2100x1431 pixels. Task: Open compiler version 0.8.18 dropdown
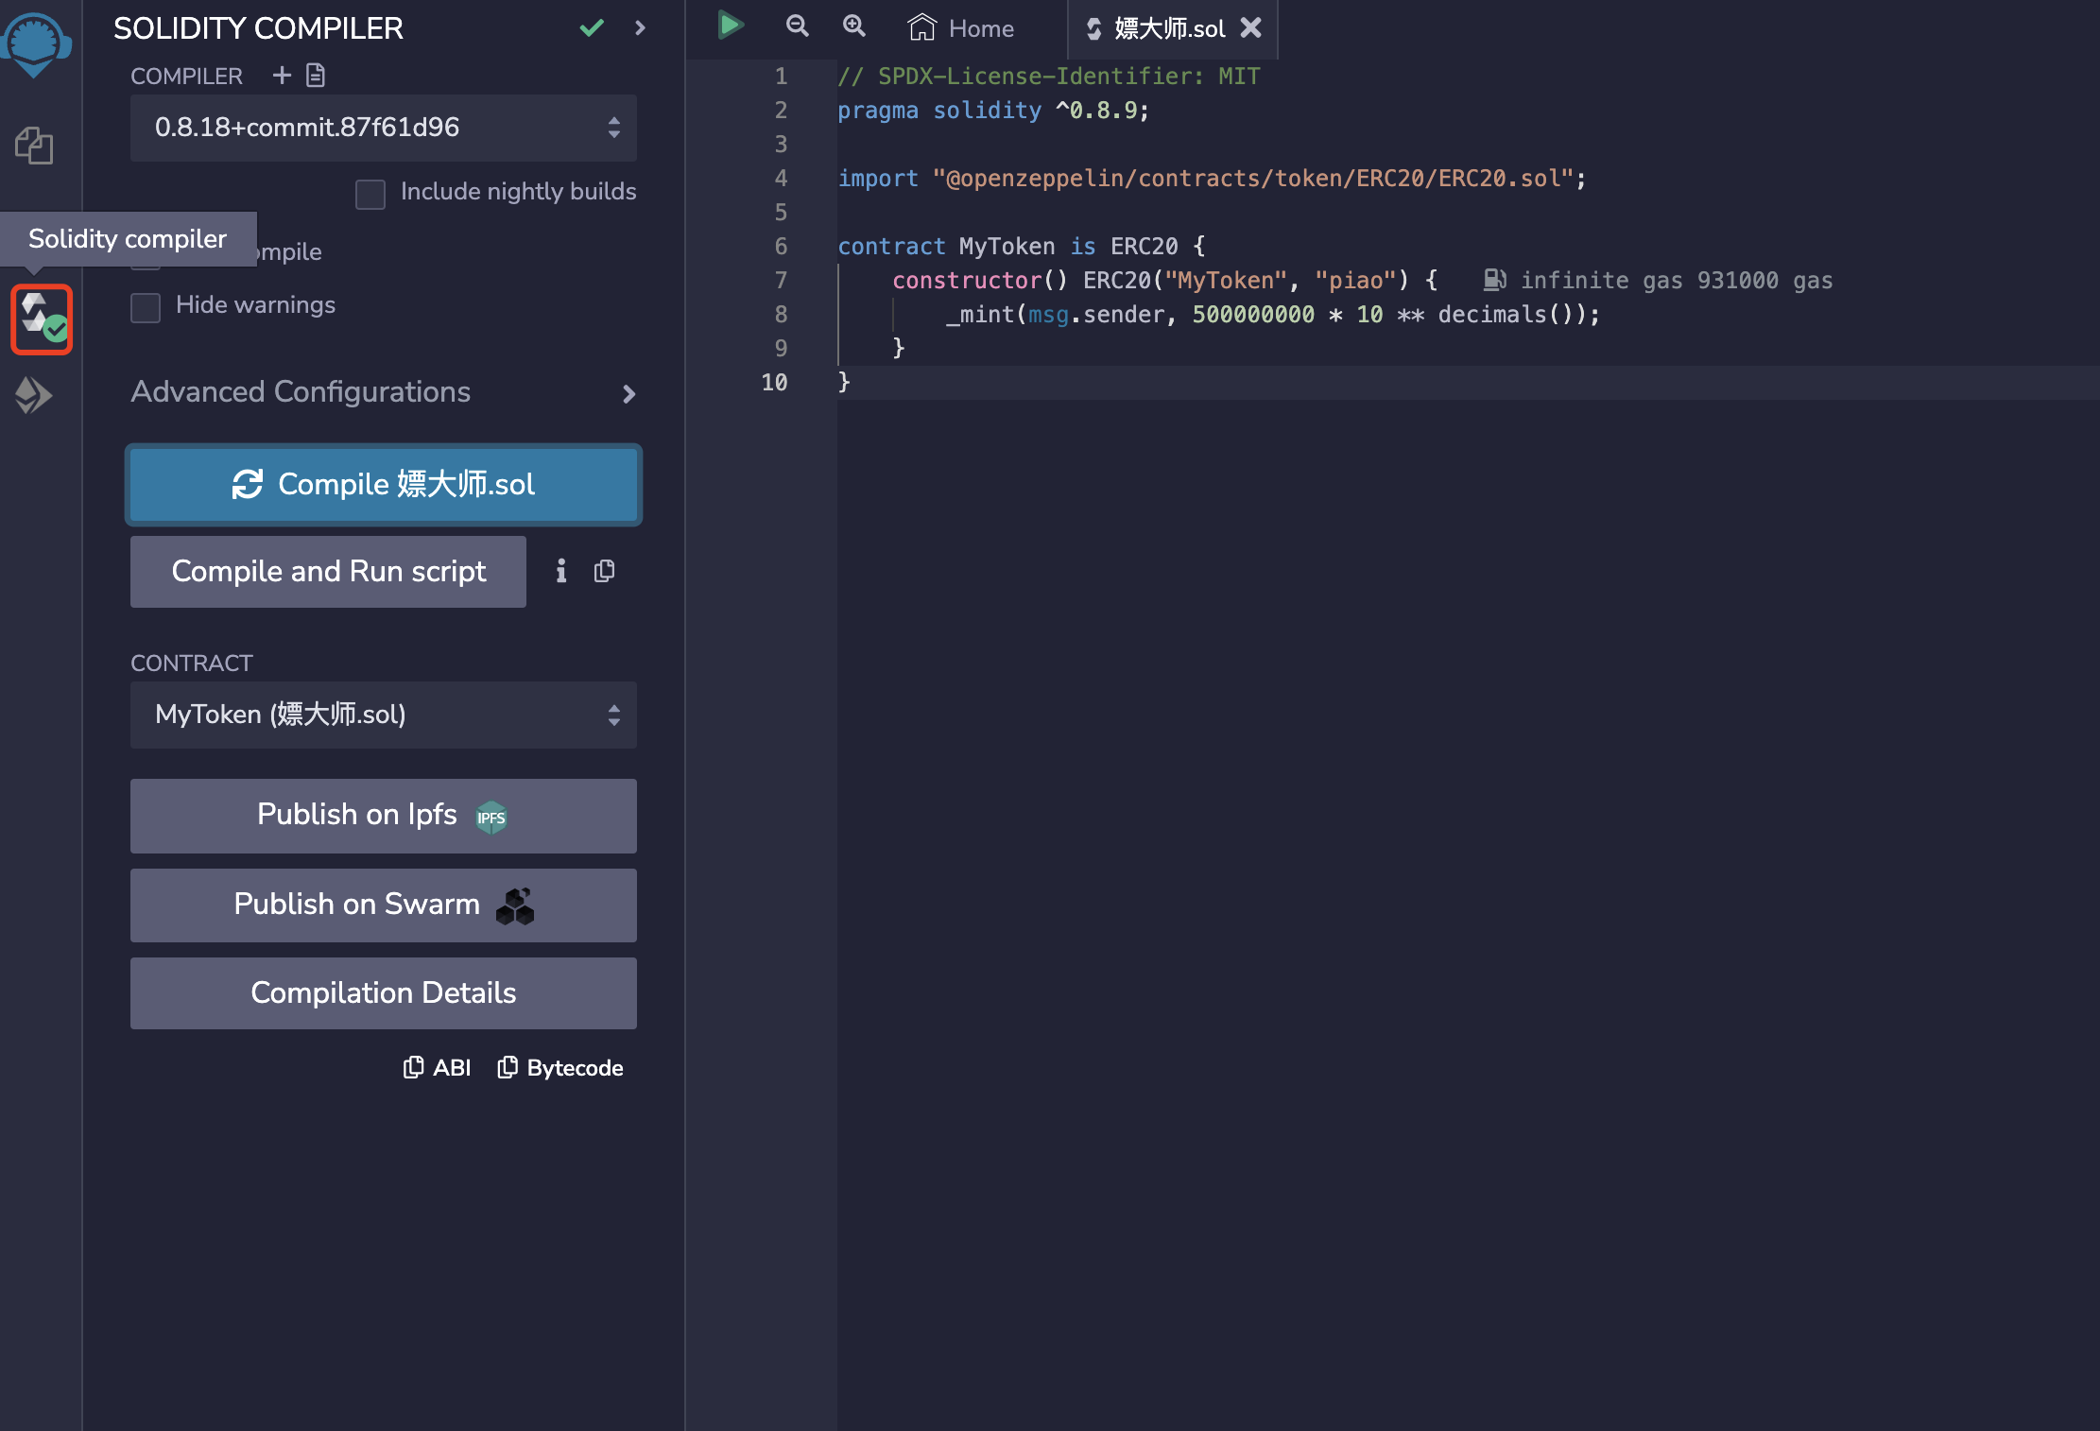pyautogui.click(x=383, y=128)
